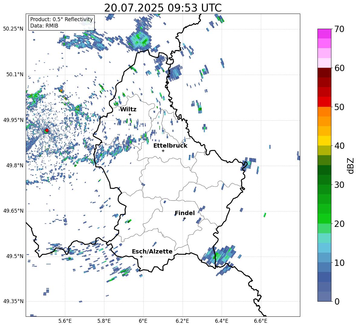This screenshot has width=358, height=327.
Task: Click the 50.25°N latitude label
Action: pyautogui.click(x=13, y=29)
